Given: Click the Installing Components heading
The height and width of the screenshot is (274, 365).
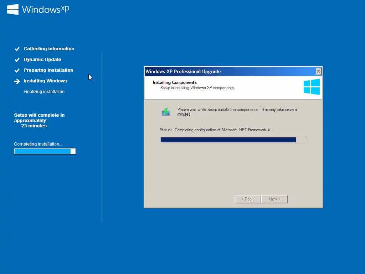Looking at the screenshot, I should pos(175,82).
